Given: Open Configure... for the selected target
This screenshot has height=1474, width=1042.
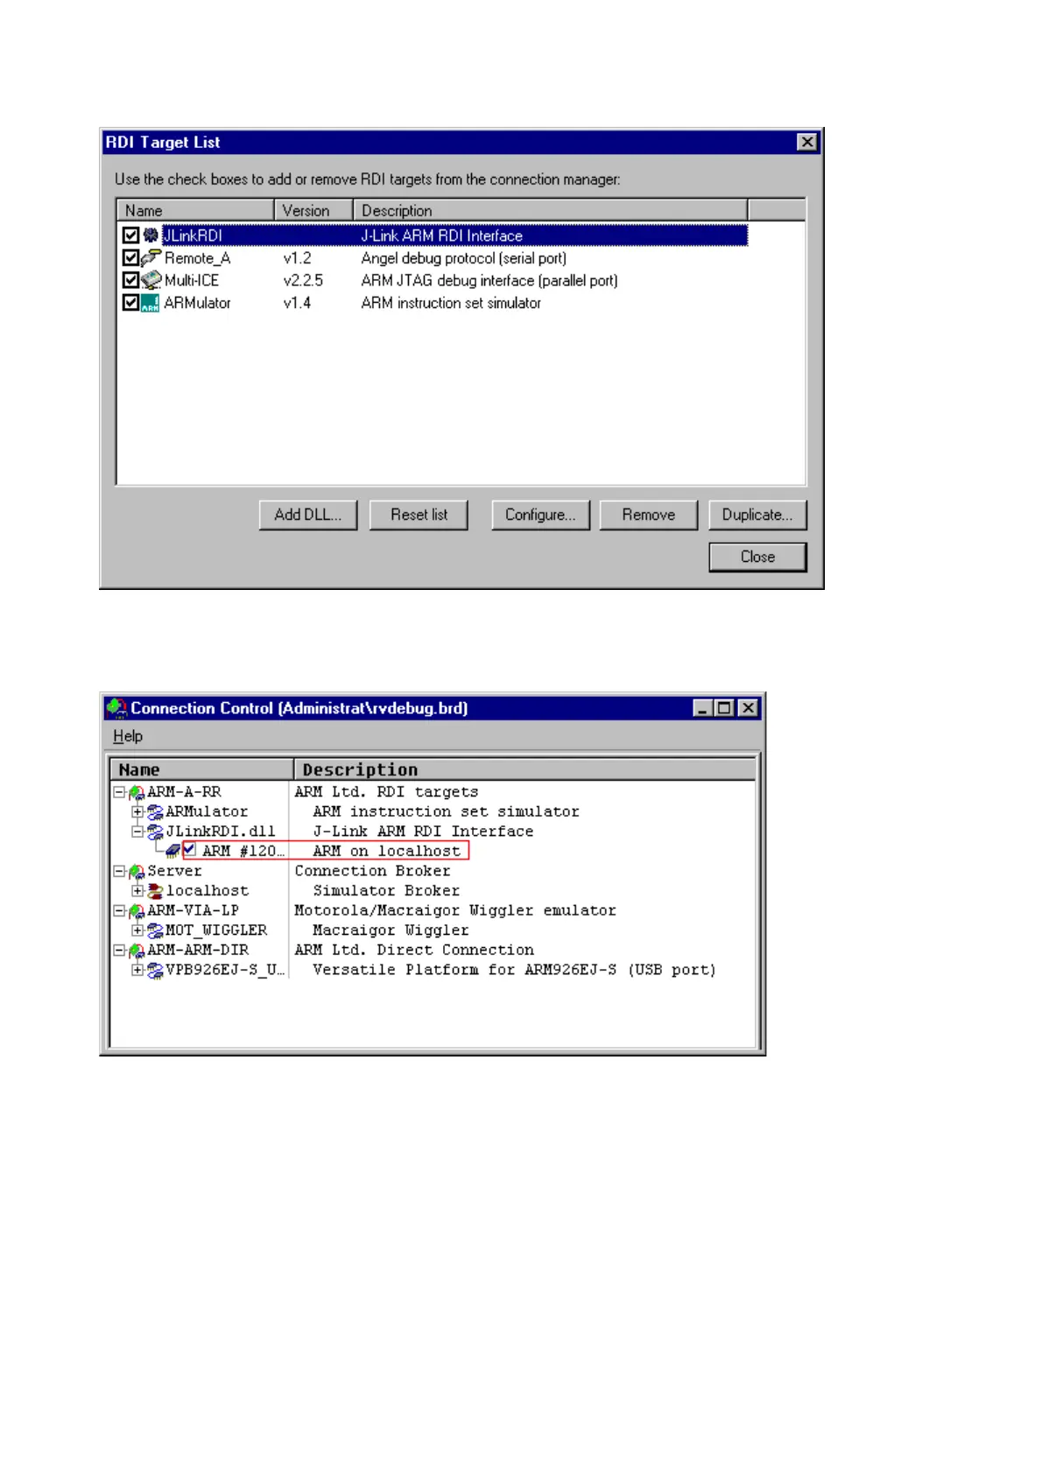Looking at the screenshot, I should (x=540, y=515).
